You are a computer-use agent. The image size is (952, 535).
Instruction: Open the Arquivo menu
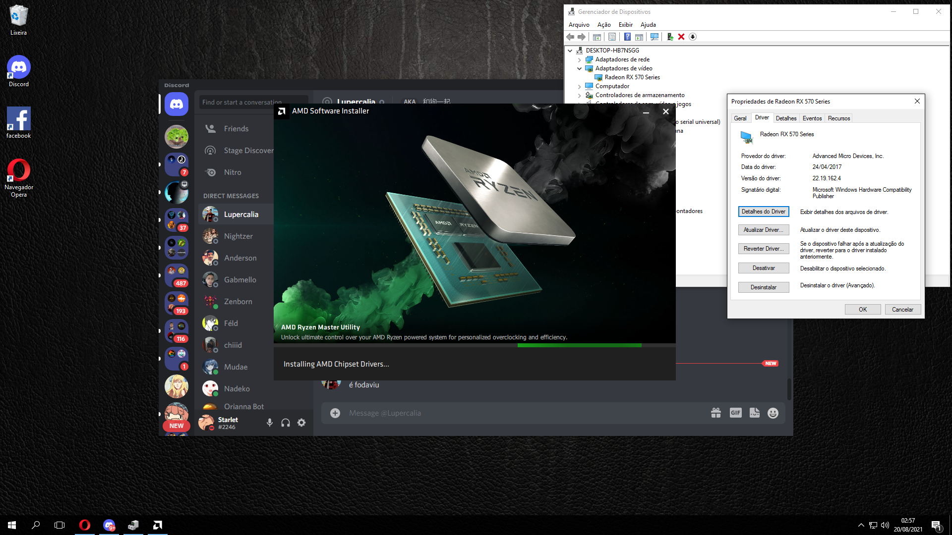pos(579,25)
